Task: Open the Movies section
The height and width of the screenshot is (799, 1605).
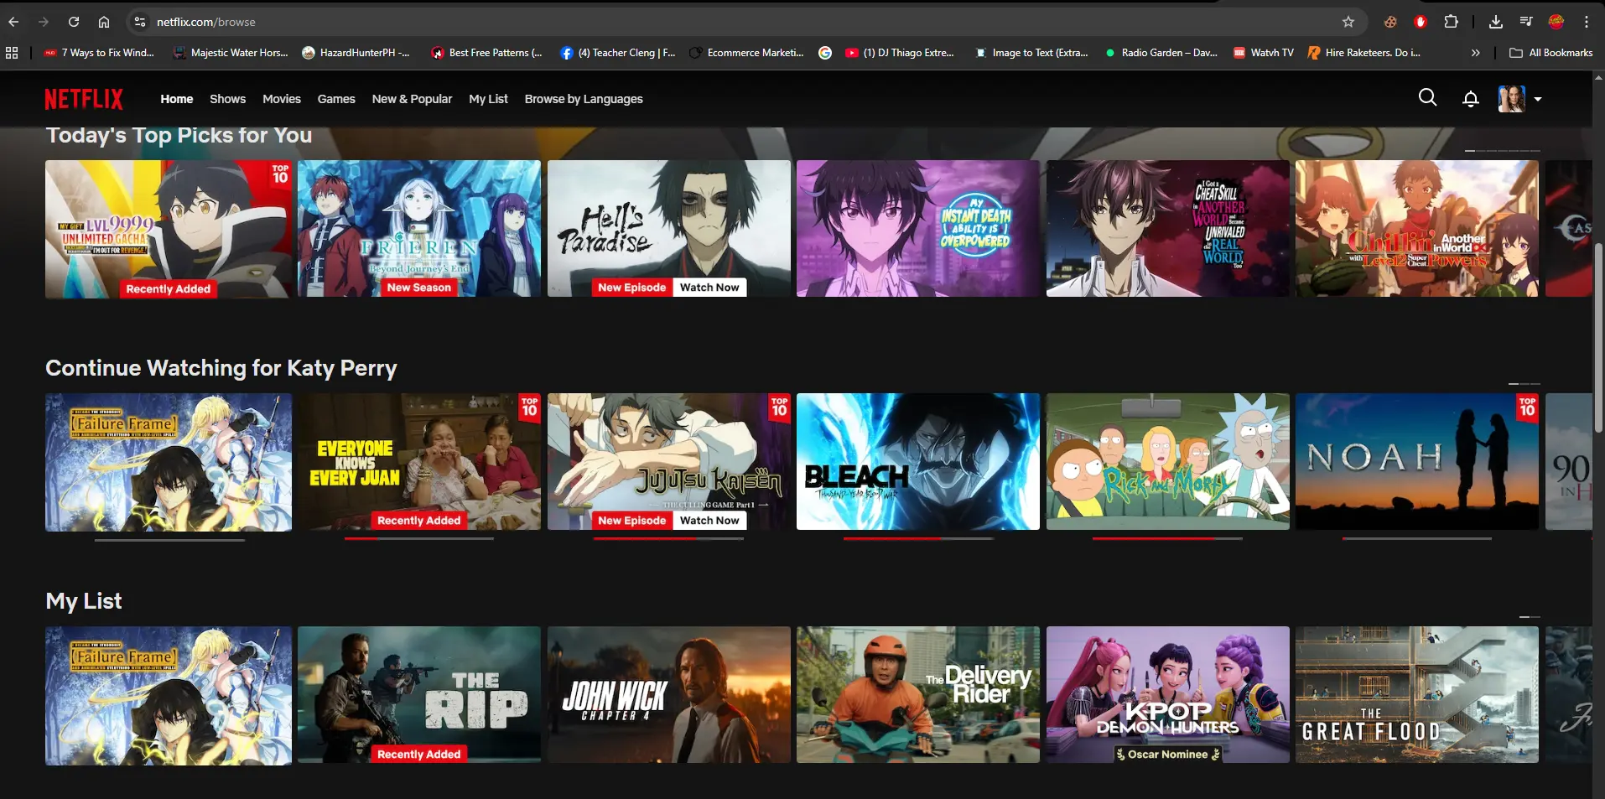Action: click(x=282, y=99)
